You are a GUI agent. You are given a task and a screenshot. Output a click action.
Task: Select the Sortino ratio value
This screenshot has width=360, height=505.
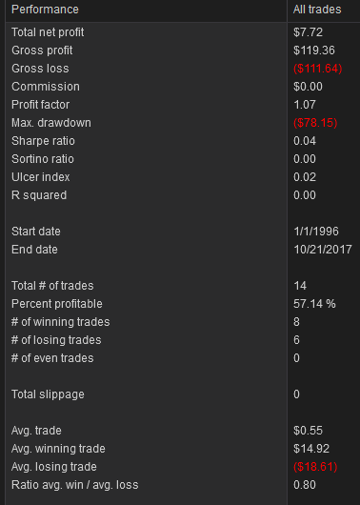[305, 159]
